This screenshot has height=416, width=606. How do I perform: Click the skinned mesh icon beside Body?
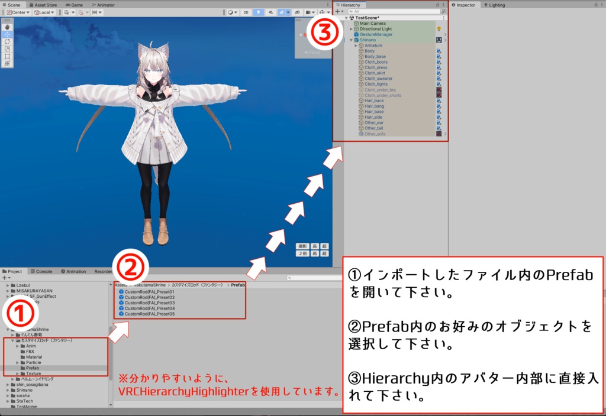[439, 51]
